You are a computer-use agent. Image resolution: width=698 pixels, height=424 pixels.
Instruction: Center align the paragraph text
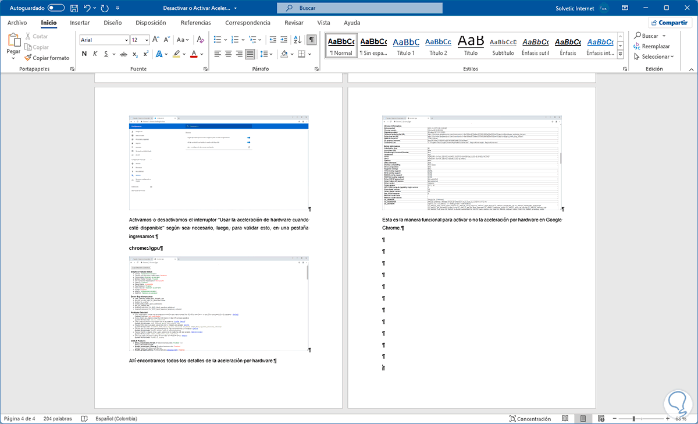coord(228,54)
